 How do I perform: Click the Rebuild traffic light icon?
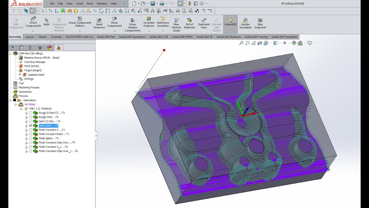point(189,3)
